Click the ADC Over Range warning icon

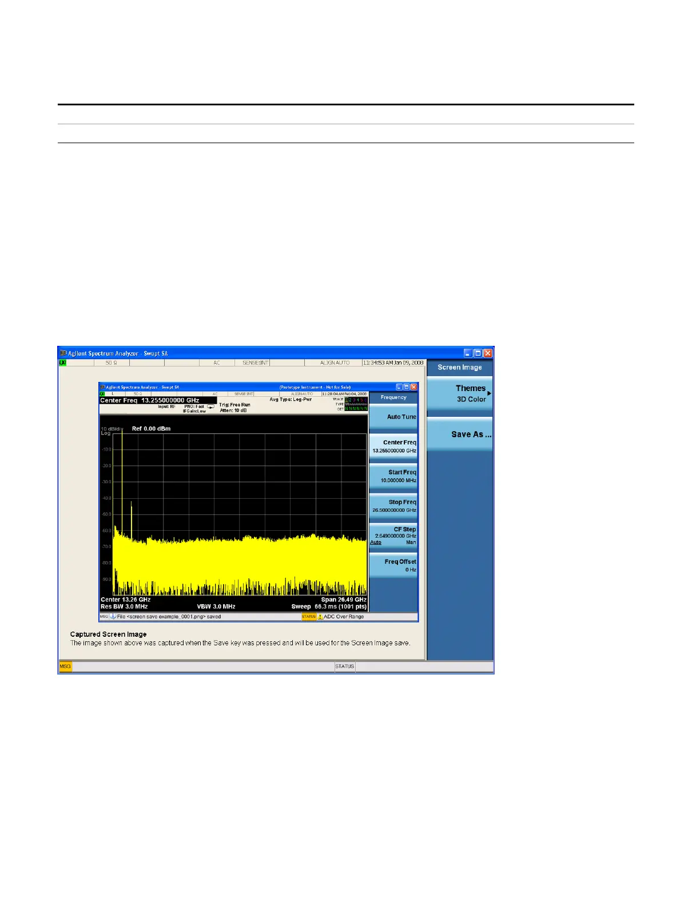tap(320, 617)
